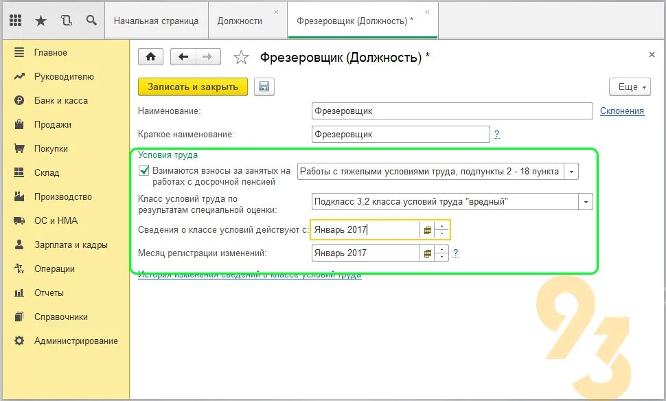Navigate back with left arrow
666x401 pixels.
(183, 56)
